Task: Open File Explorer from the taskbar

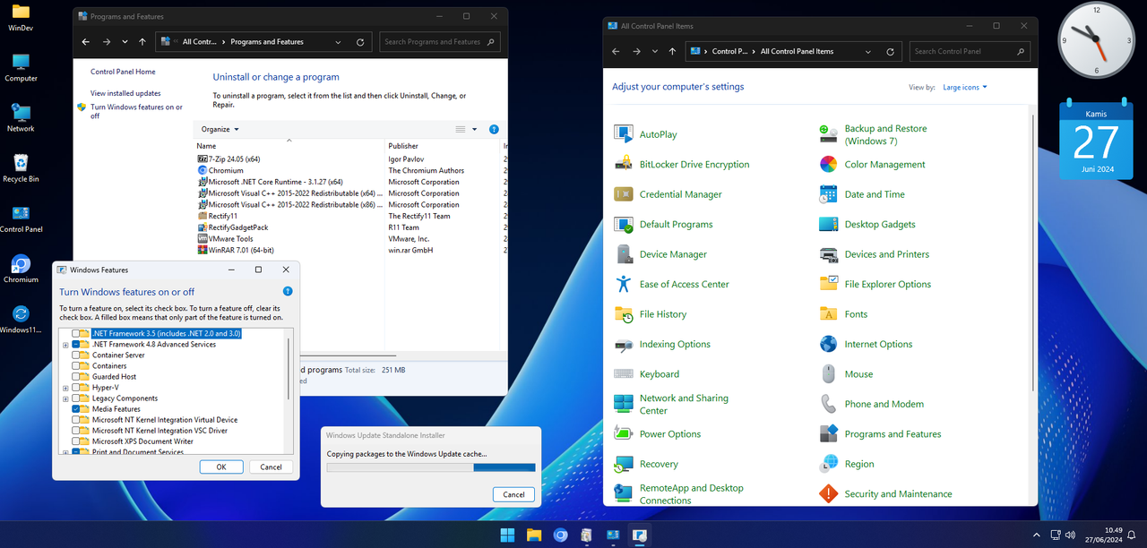Action: click(534, 535)
